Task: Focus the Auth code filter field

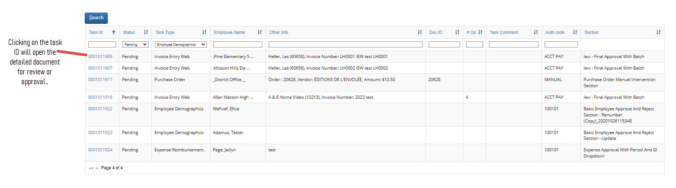Action: (x=561, y=44)
